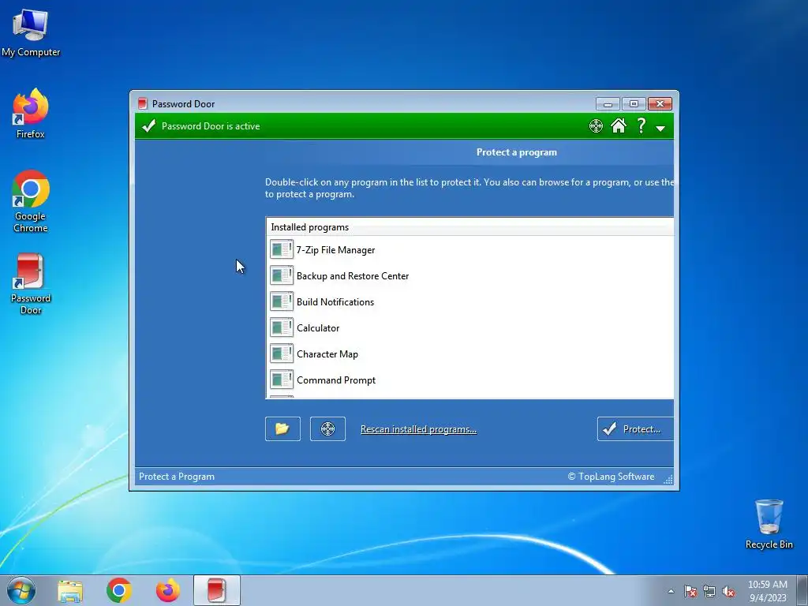Click the crosshair target icon in green header

coord(596,125)
